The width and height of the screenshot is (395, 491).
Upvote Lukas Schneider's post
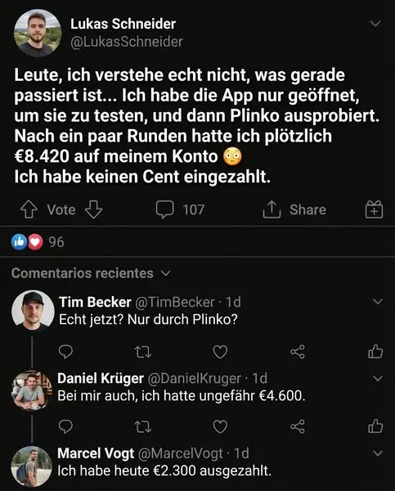click(29, 209)
